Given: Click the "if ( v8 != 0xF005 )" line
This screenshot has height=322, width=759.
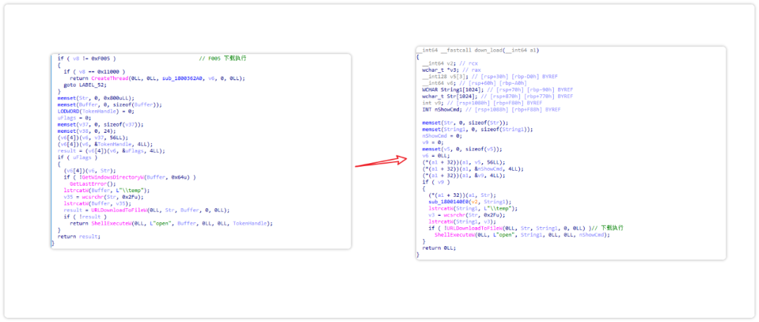Looking at the screenshot, I should [86, 58].
